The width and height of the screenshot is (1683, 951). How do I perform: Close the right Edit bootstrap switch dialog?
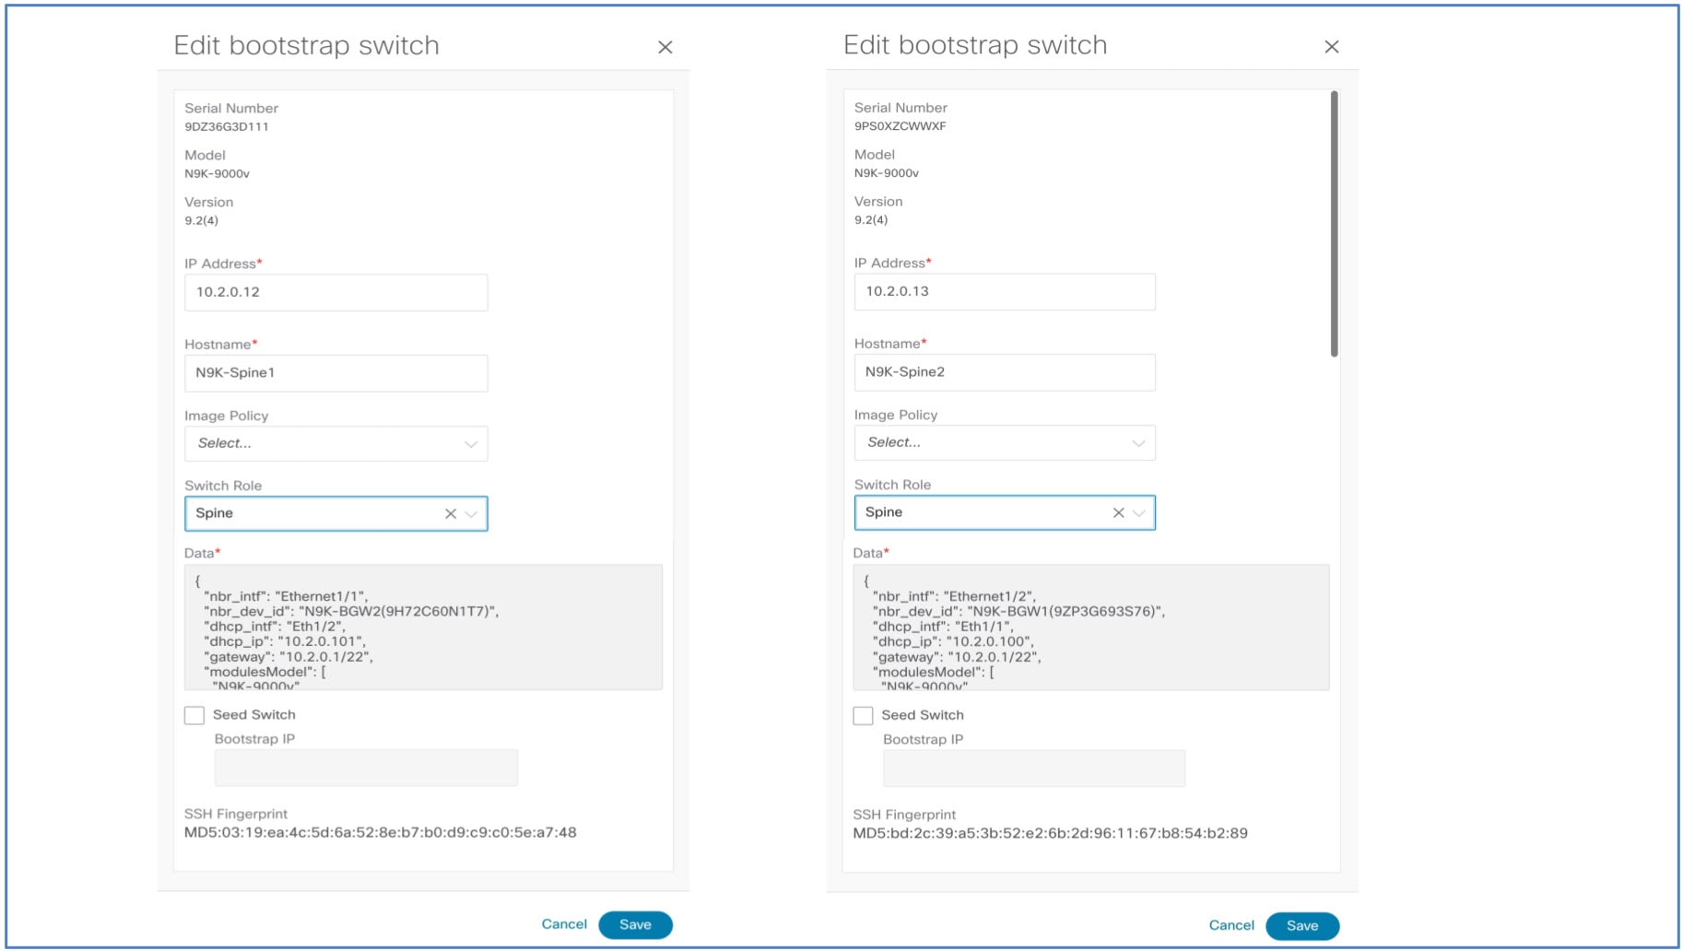click(1332, 47)
